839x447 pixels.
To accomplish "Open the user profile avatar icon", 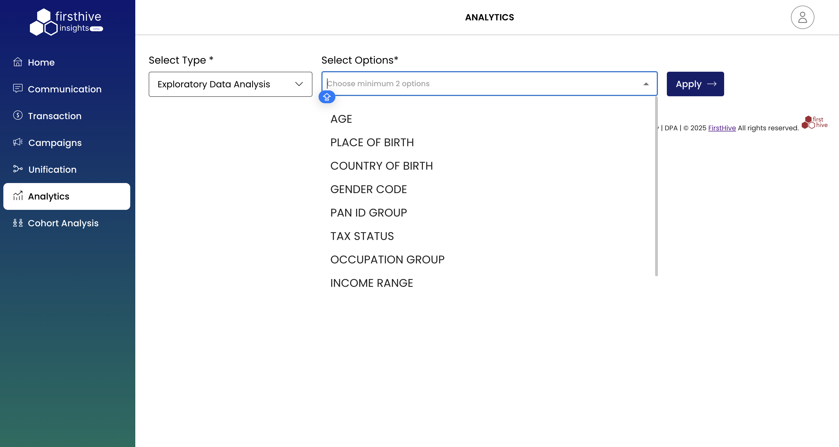I will tap(802, 17).
